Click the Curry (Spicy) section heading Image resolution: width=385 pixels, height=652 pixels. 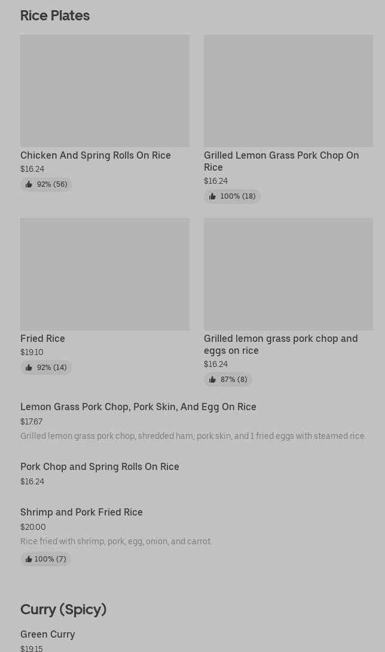[63, 609]
